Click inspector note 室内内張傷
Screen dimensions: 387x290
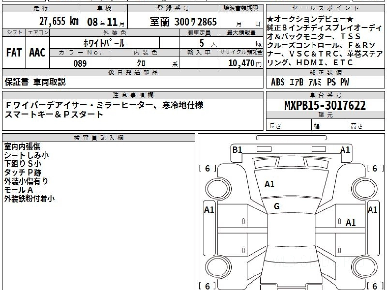pyautogui.click(x=22, y=147)
